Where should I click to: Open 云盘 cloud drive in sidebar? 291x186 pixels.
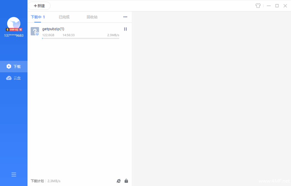[x=14, y=78]
